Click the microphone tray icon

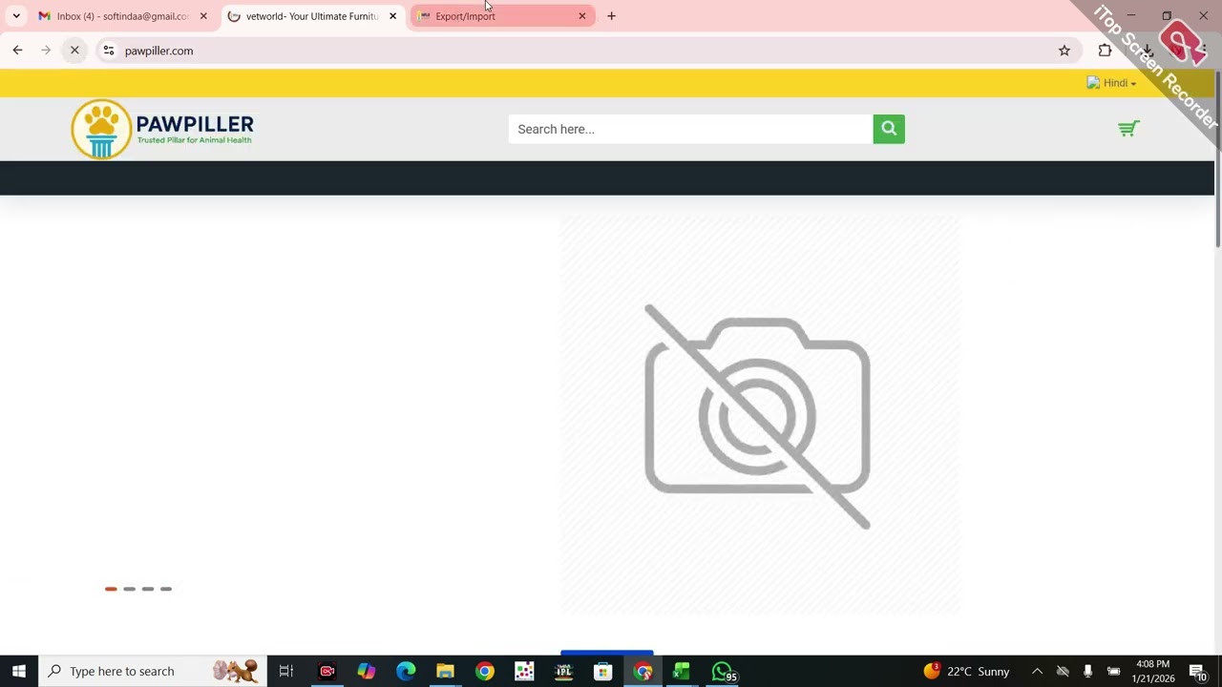tap(1087, 671)
